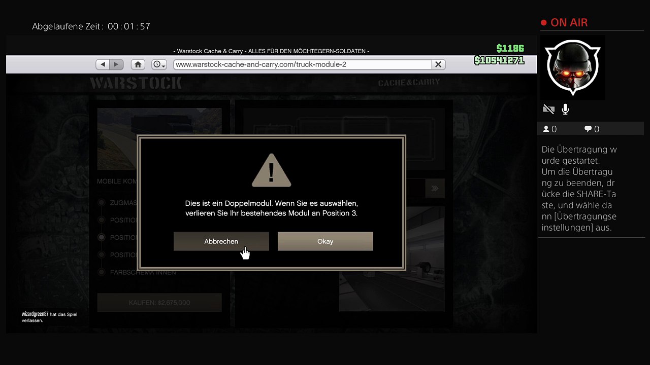Click the Warstock logo on the page
Image resolution: width=650 pixels, height=365 pixels.
click(x=136, y=83)
